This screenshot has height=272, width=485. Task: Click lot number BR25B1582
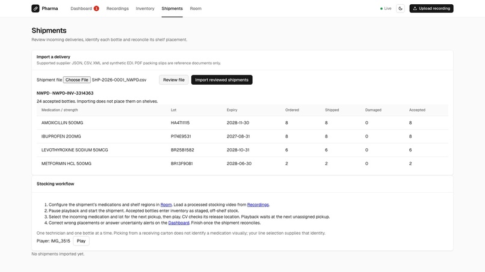(x=182, y=150)
